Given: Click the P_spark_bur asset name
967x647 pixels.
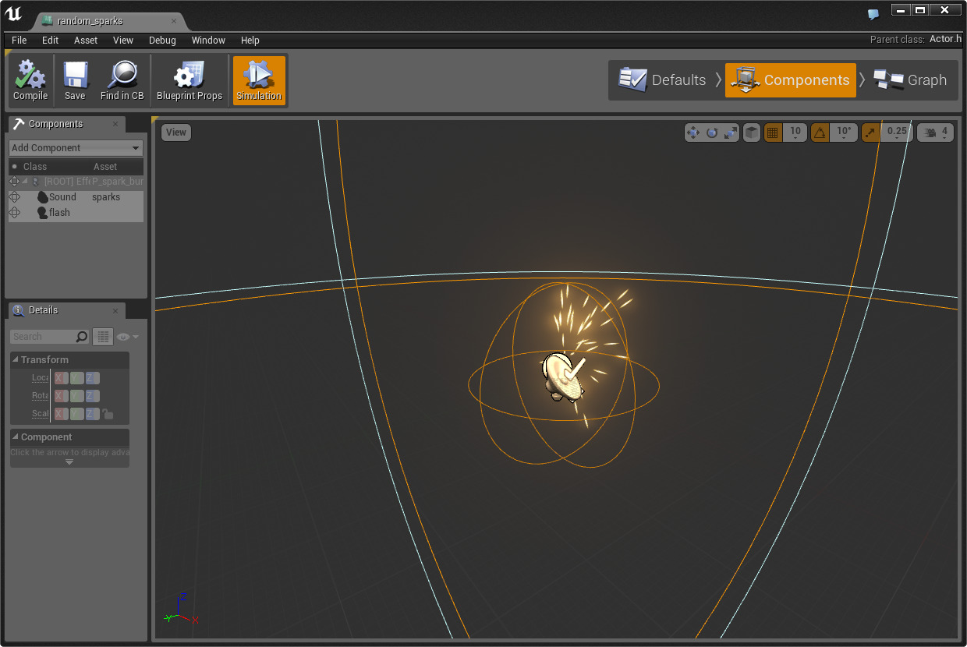Looking at the screenshot, I should (x=117, y=182).
